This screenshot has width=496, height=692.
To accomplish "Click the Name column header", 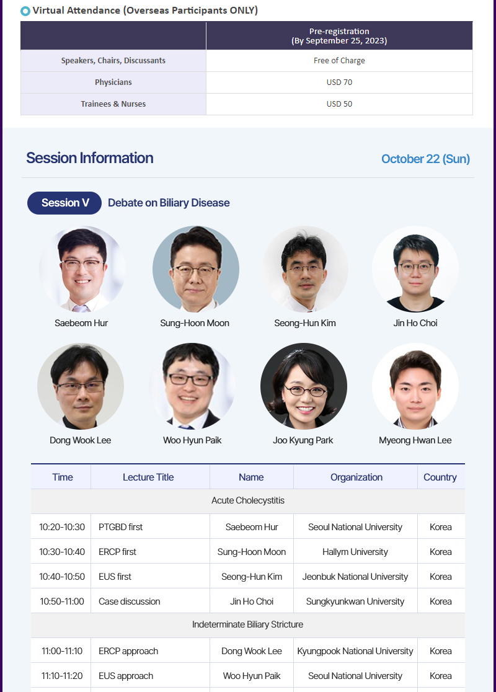I will pyautogui.click(x=251, y=477).
